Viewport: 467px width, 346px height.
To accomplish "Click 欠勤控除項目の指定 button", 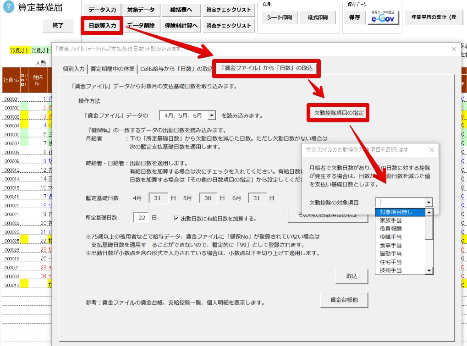I will coord(339,113).
